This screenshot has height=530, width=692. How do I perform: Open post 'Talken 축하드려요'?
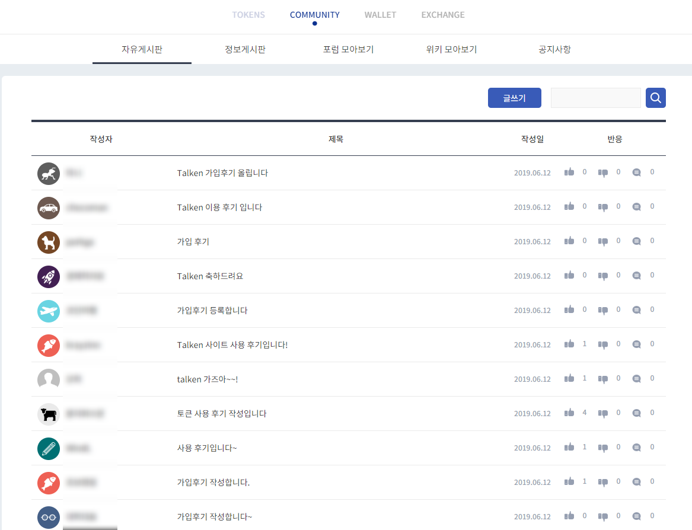(x=210, y=276)
